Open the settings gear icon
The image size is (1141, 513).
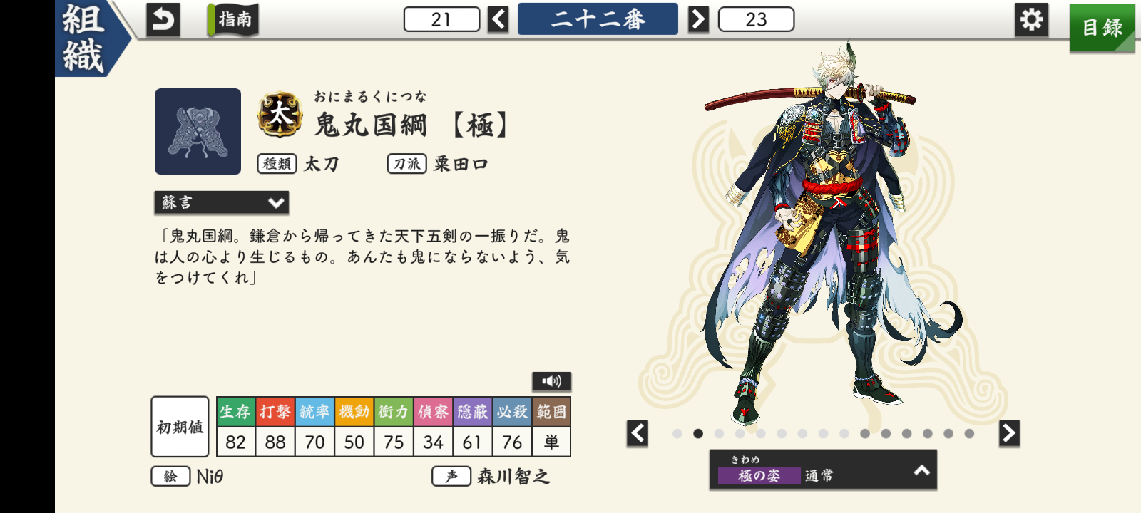tap(1031, 20)
